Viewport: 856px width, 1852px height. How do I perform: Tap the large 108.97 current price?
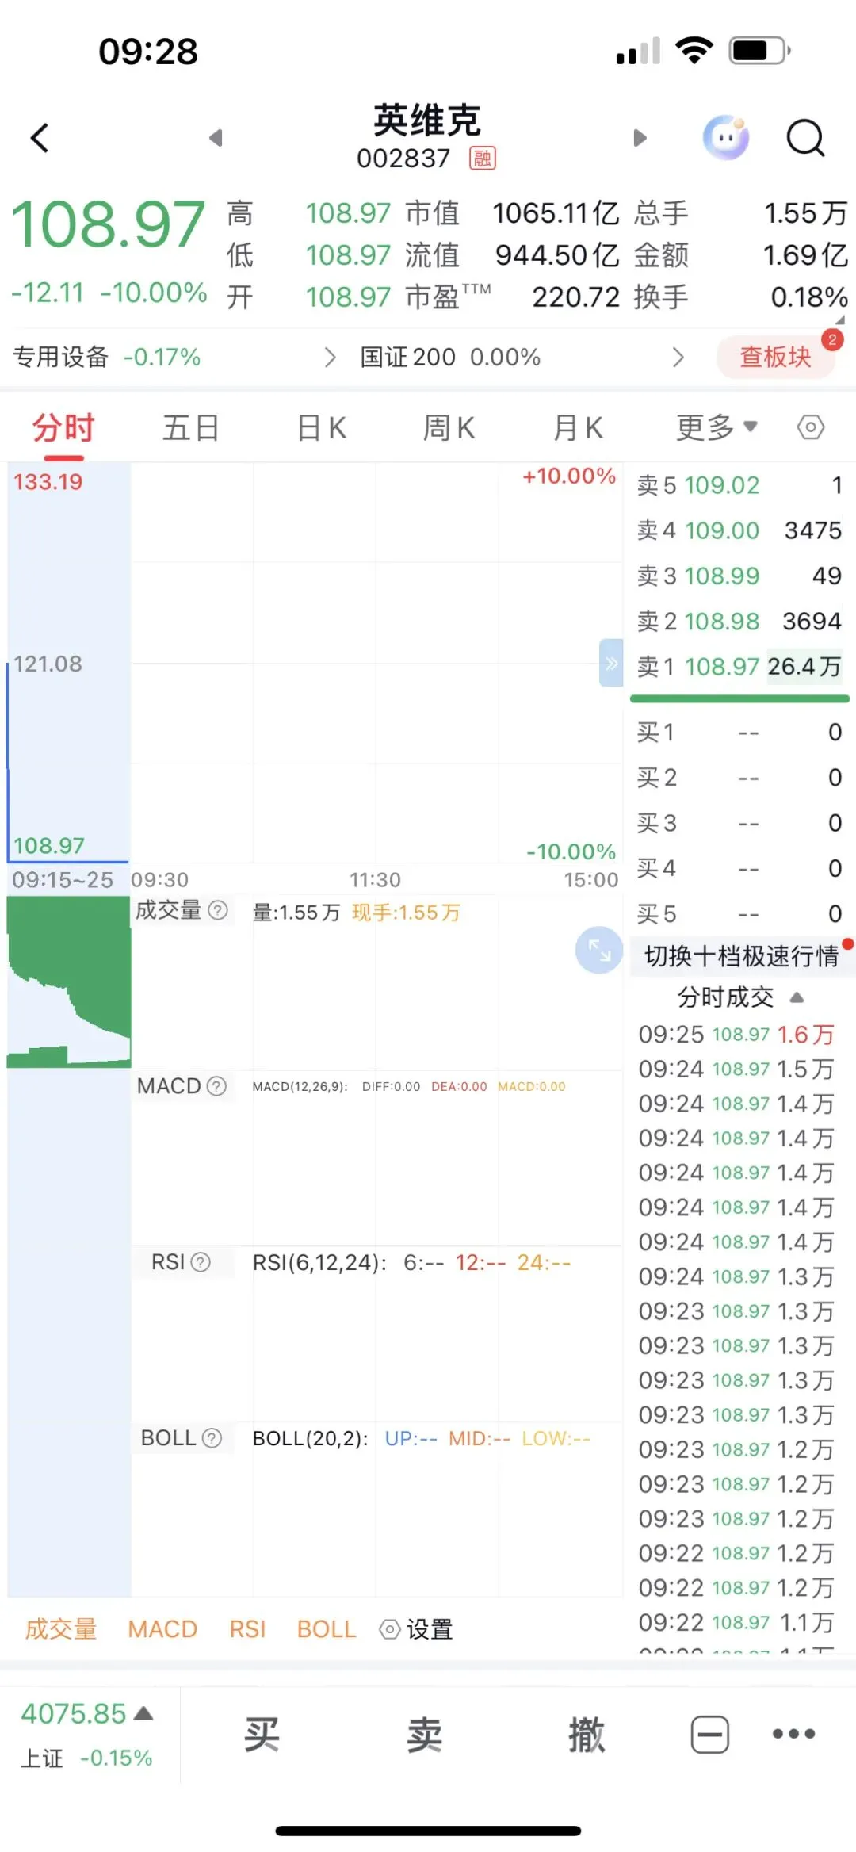coord(108,224)
